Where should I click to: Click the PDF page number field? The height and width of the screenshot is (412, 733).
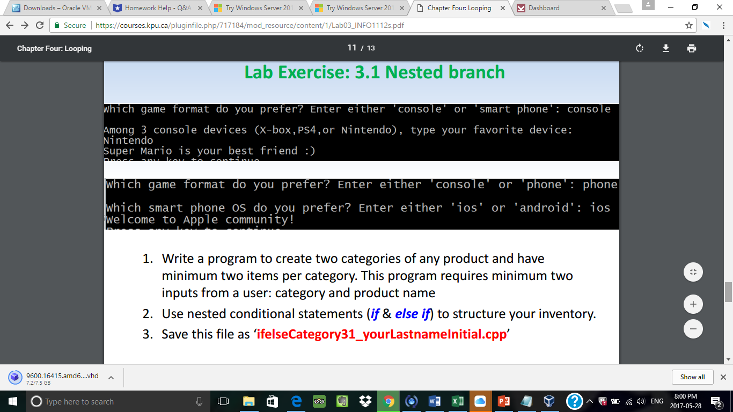click(352, 48)
